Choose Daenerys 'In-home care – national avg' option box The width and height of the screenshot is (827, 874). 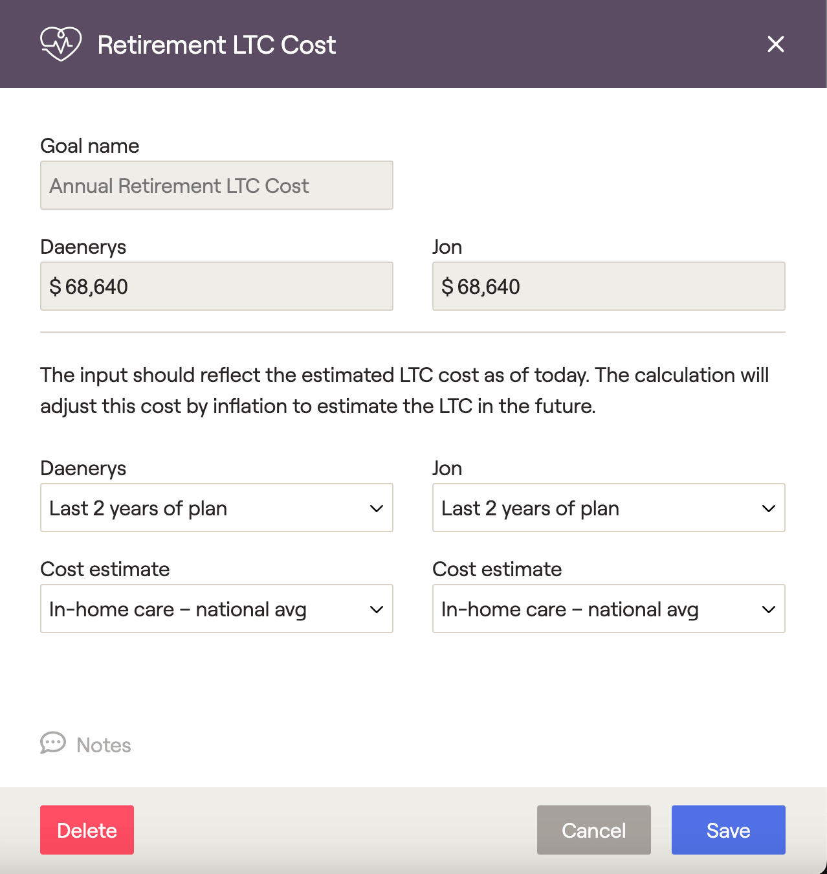217,609
